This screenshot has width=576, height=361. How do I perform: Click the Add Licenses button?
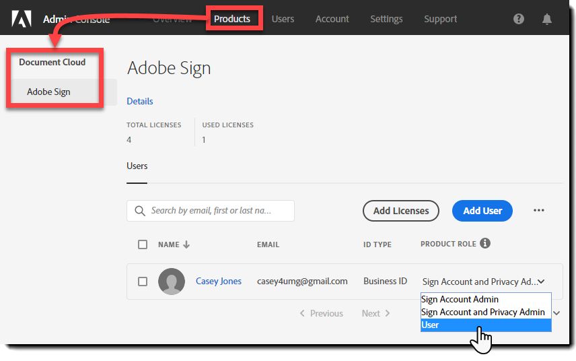coord(401,211)
